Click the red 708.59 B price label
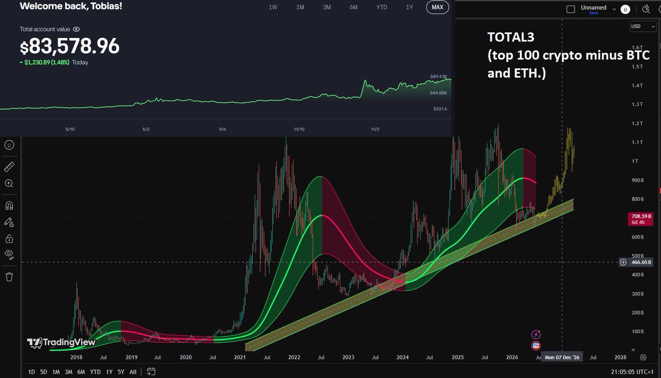 (x=641, y=219)
